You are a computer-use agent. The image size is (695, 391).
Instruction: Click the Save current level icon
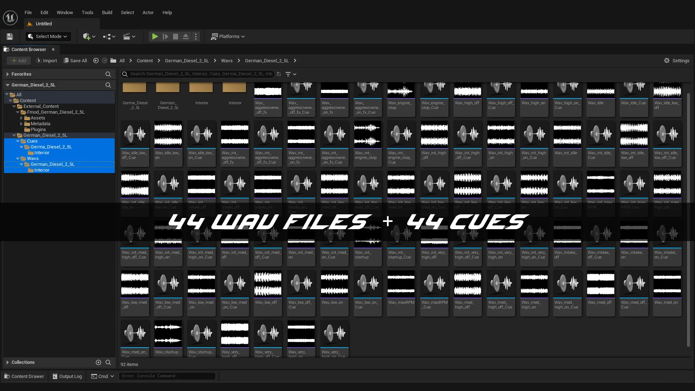pyautogui.click(x=10, y=37)
